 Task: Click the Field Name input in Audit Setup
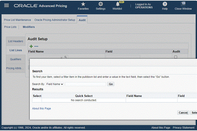pyautogui.click(x=46, y=57)
